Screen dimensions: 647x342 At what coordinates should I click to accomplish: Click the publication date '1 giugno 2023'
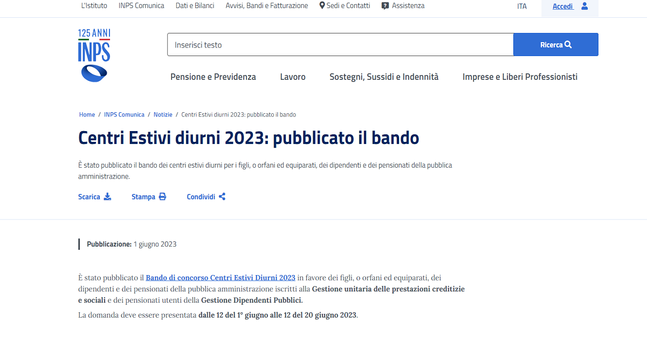click(155, 244)
